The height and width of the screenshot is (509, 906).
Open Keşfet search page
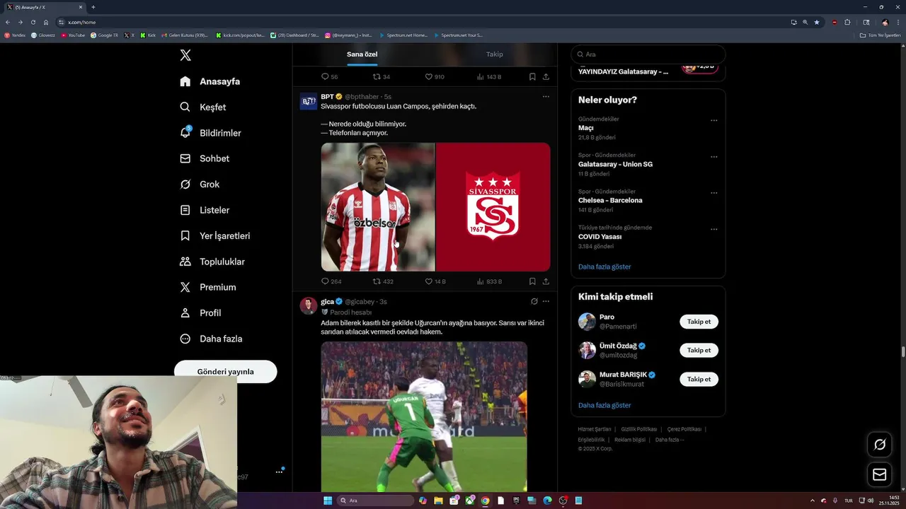pos(203,107)
